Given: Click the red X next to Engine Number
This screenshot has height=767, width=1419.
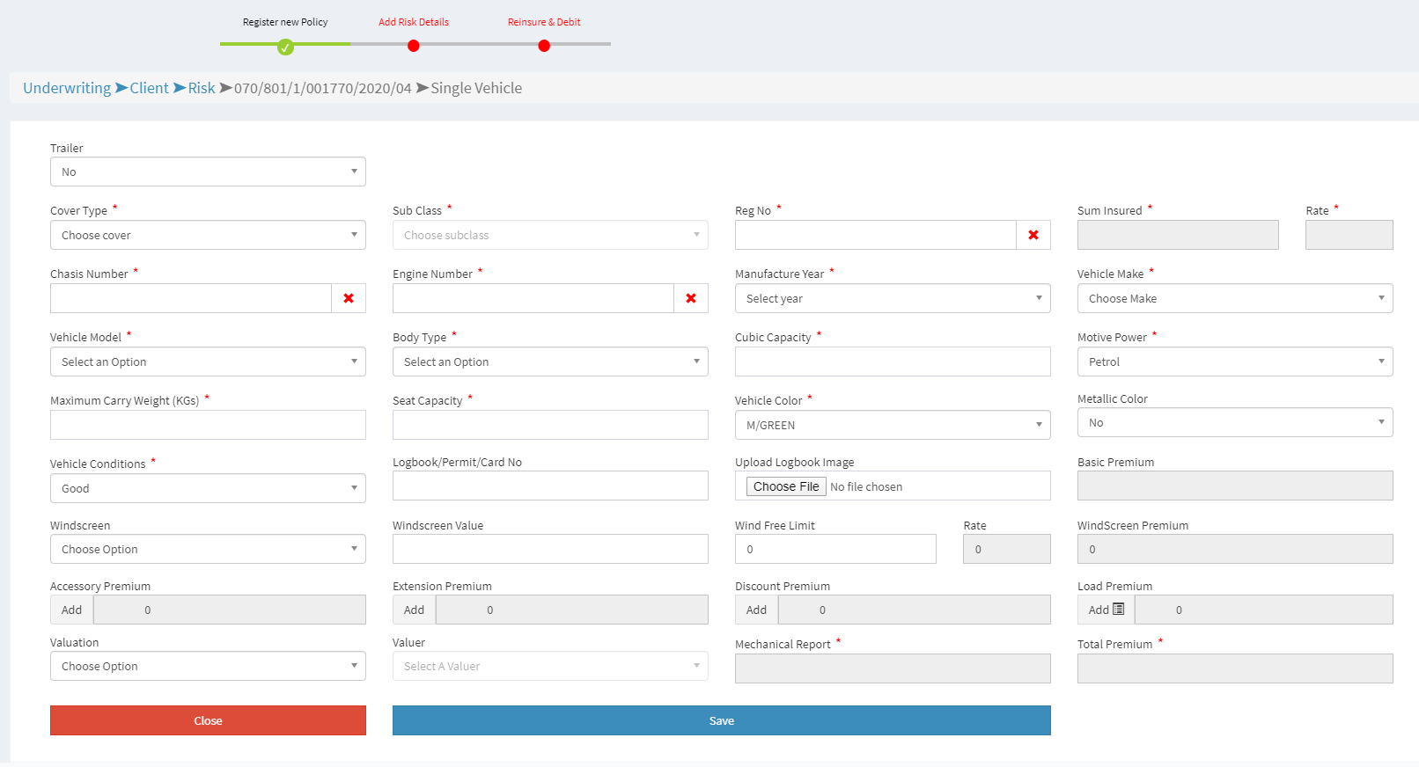Looking at the screenshot, I should tap(691, 298).
